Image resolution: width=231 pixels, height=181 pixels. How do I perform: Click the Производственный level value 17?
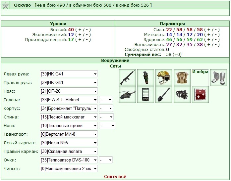coord(71,40)
